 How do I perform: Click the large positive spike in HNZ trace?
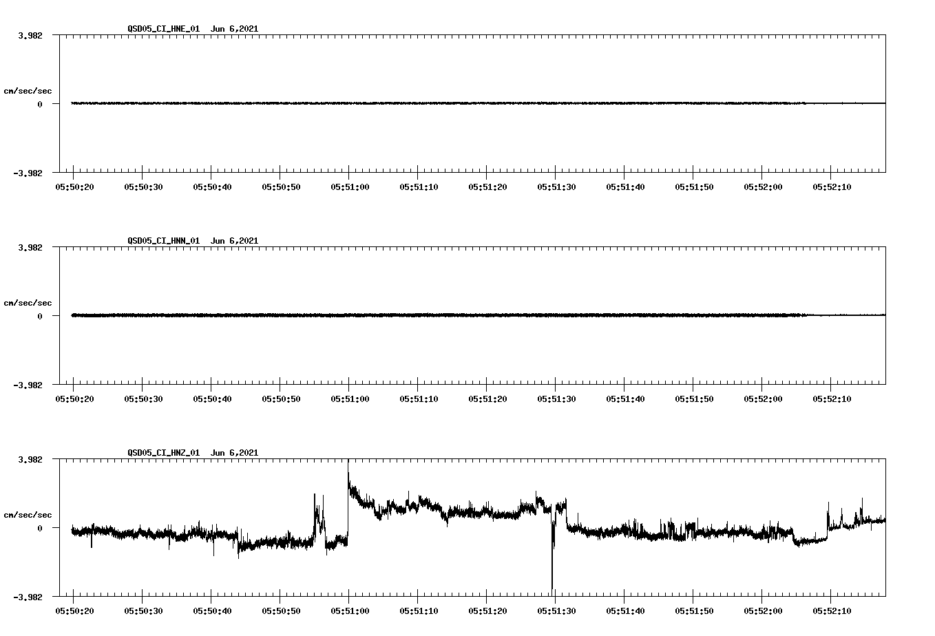click(x=348, y=475)
